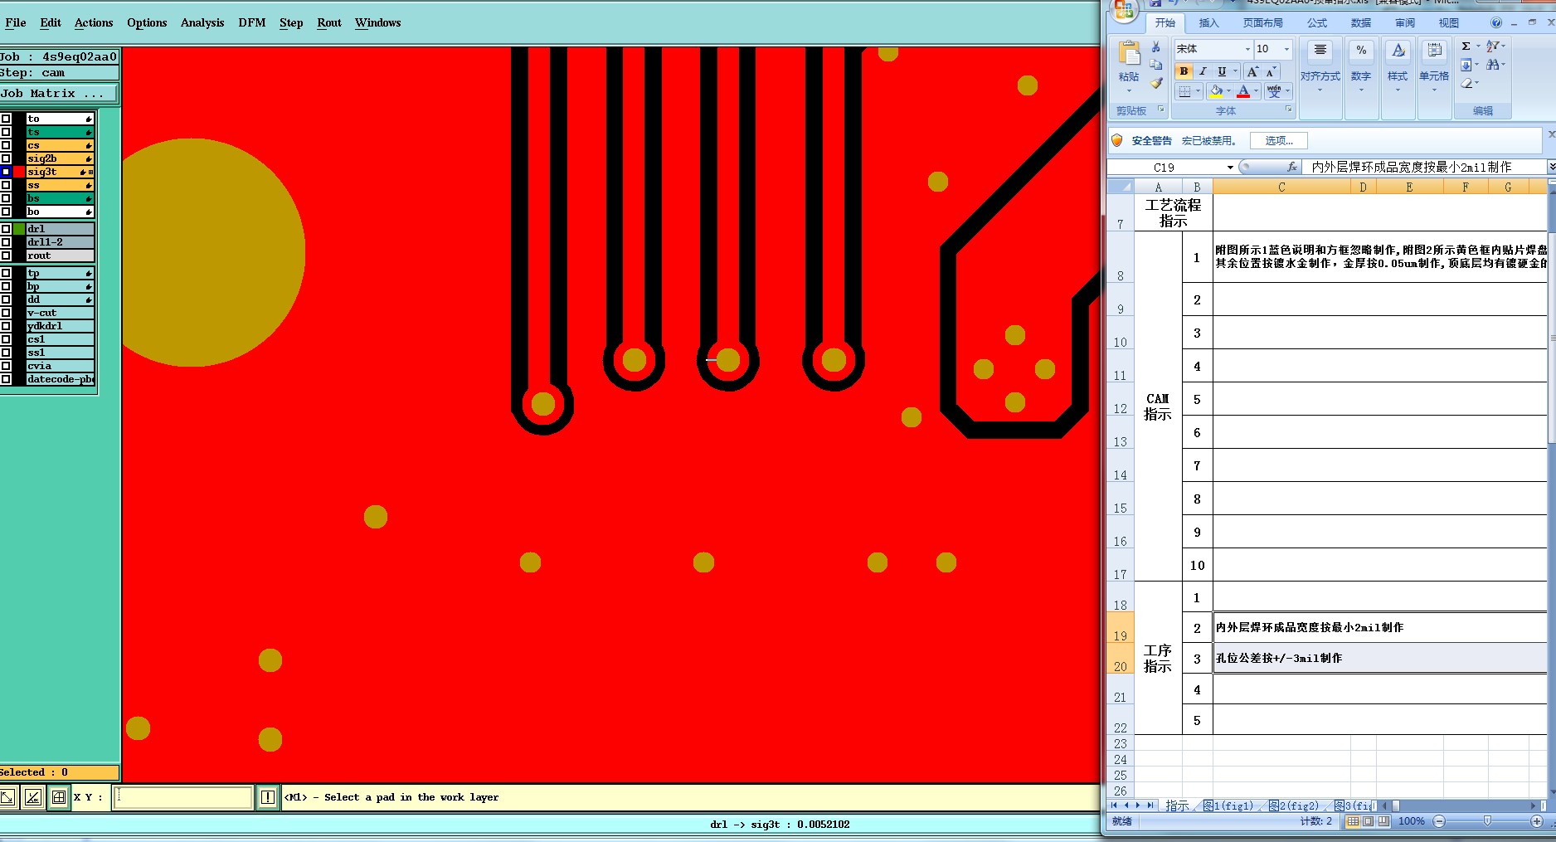
Task: Click the Job Matrix button
Action: coord(59,94)
